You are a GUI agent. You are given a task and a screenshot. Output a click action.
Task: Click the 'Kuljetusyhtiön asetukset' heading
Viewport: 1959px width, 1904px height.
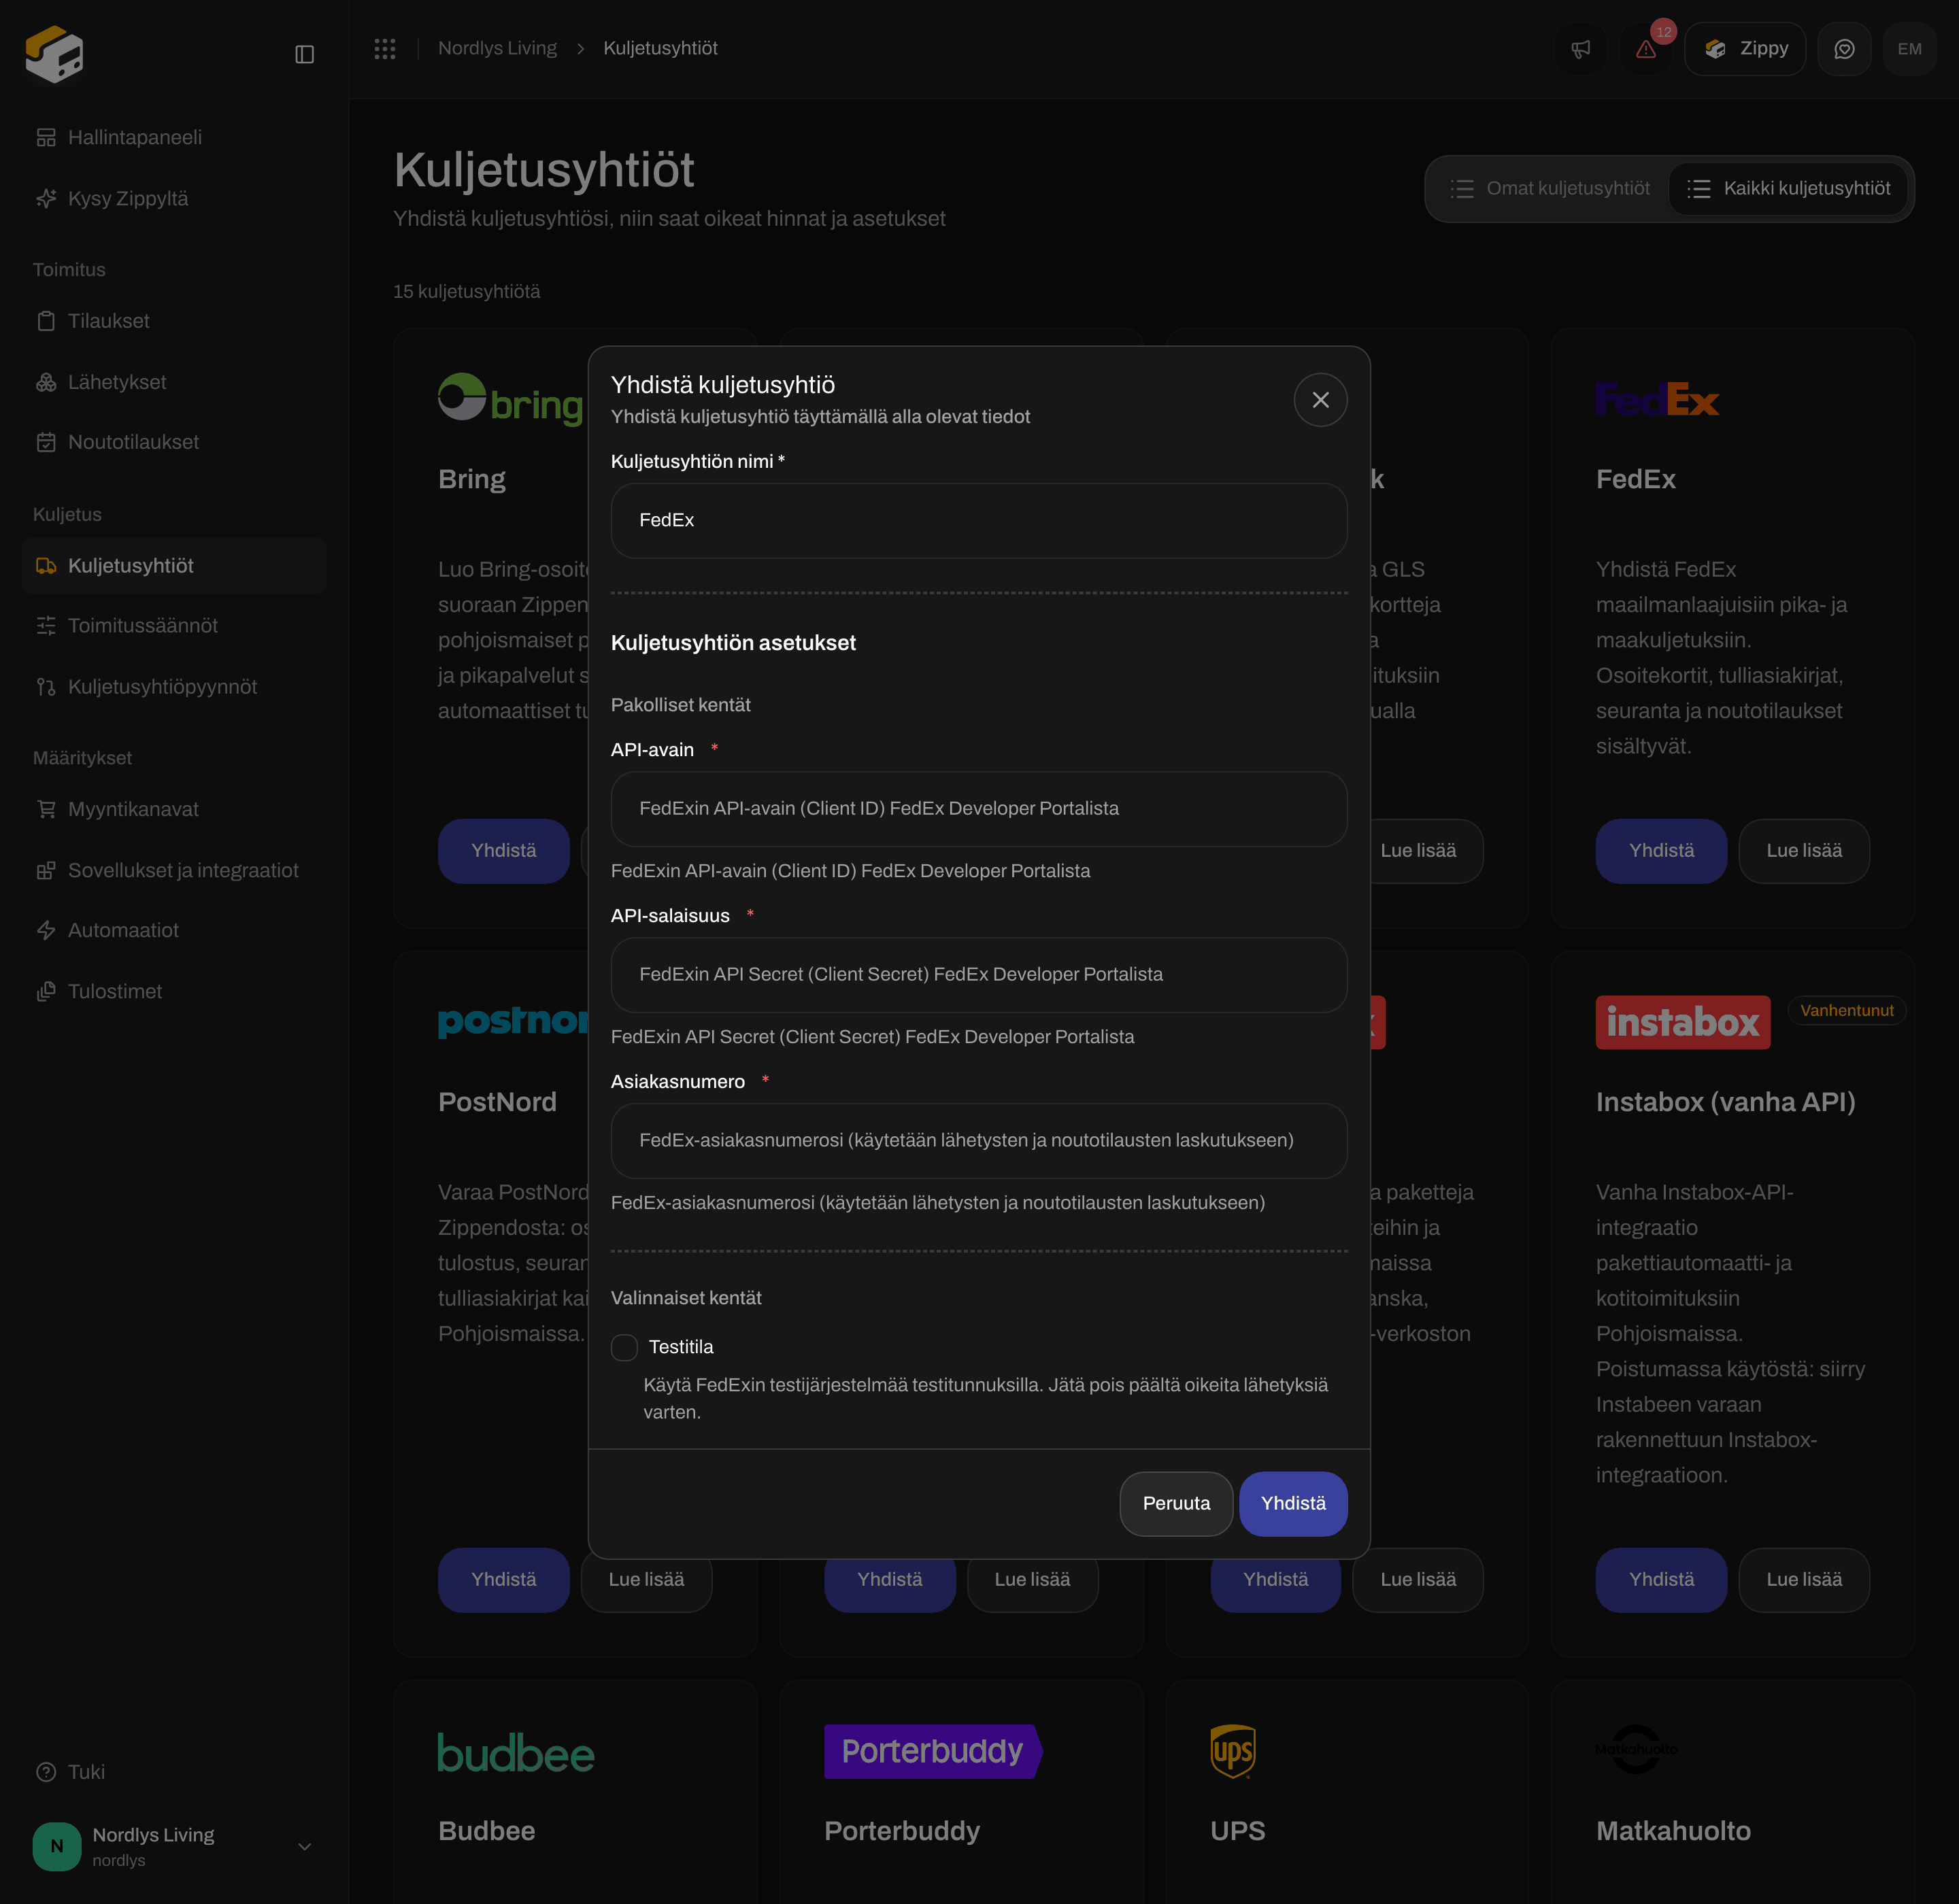733,643
